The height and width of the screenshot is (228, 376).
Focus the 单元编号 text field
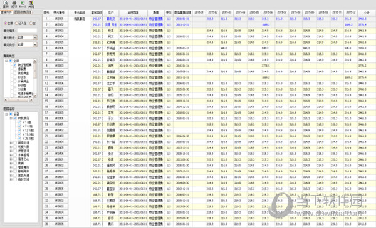point(27,31)
